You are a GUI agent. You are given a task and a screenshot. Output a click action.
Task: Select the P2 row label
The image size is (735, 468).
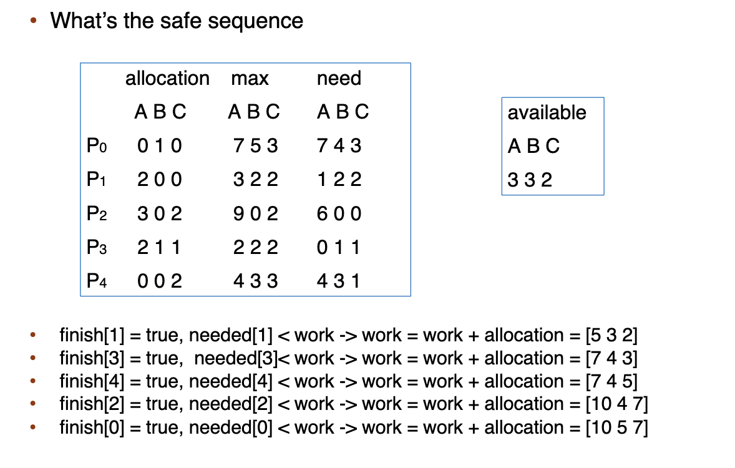click(x=97, y=214)
